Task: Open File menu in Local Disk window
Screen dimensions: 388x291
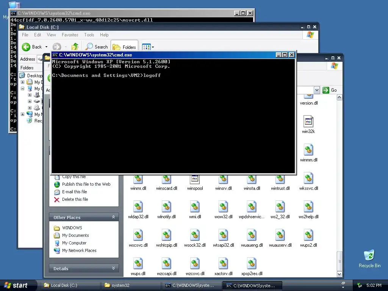Action: (25, 35)
